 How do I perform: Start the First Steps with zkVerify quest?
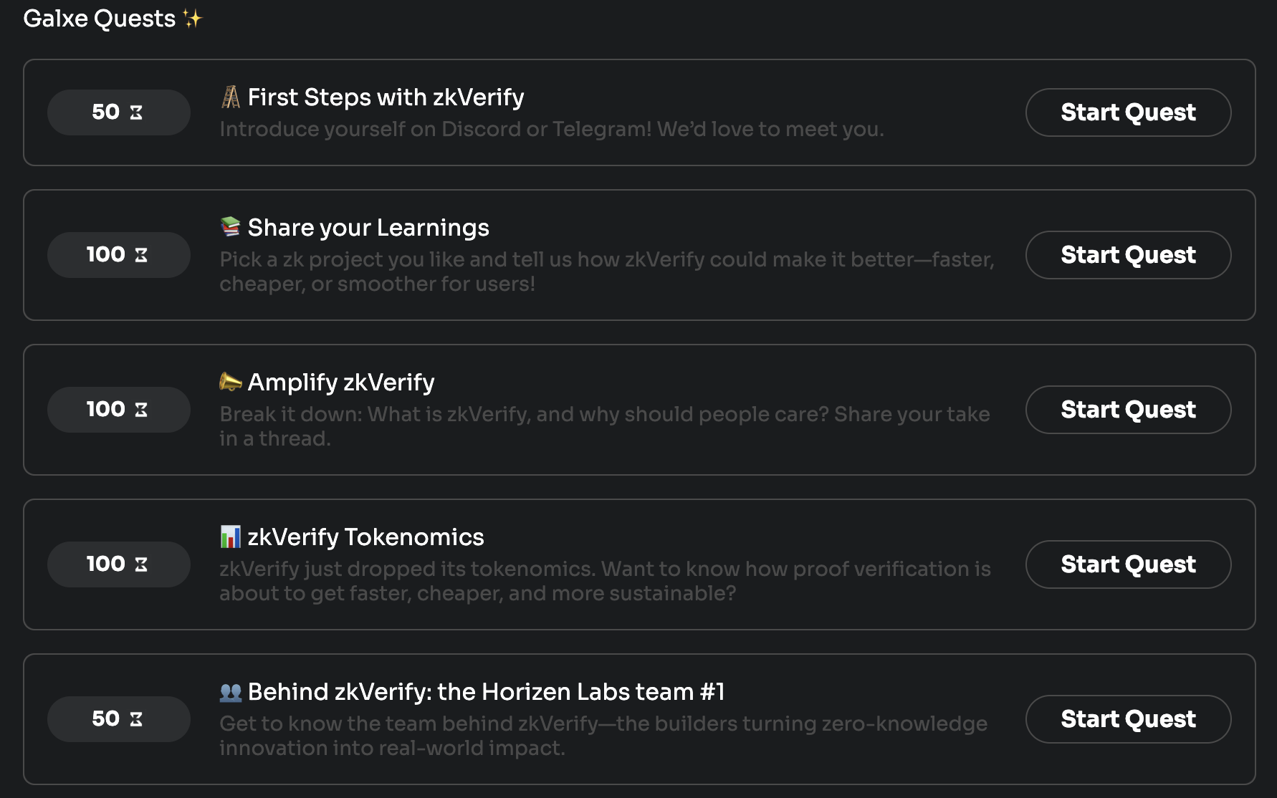1128,112
